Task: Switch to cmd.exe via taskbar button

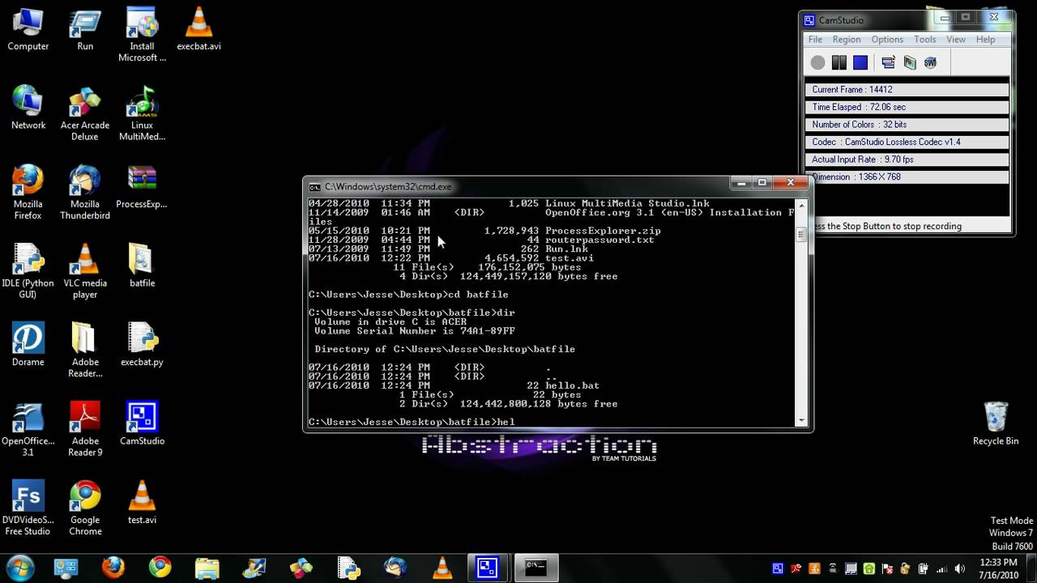Action: pos(536,568)
